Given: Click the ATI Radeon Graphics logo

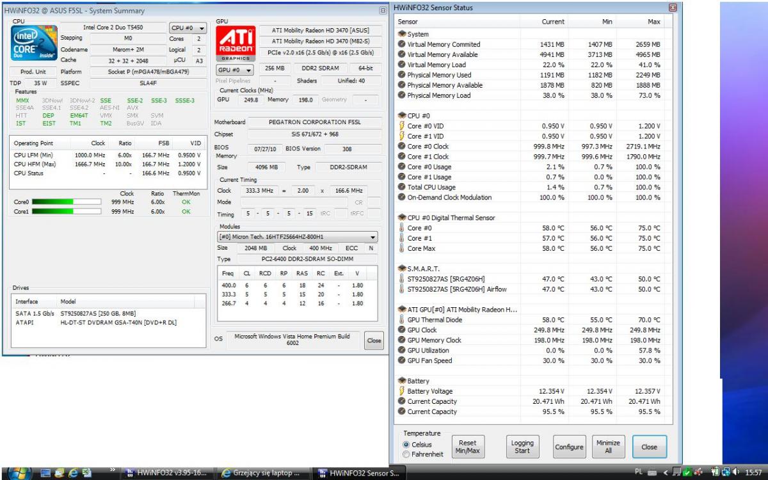Looking at the screenshot, I should 237,44.
